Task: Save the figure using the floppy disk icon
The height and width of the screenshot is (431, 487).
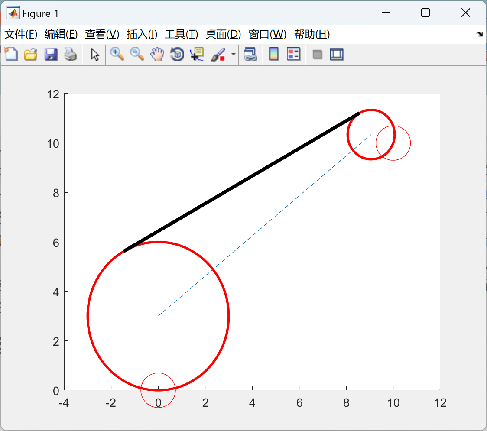Action: point(51,54)
